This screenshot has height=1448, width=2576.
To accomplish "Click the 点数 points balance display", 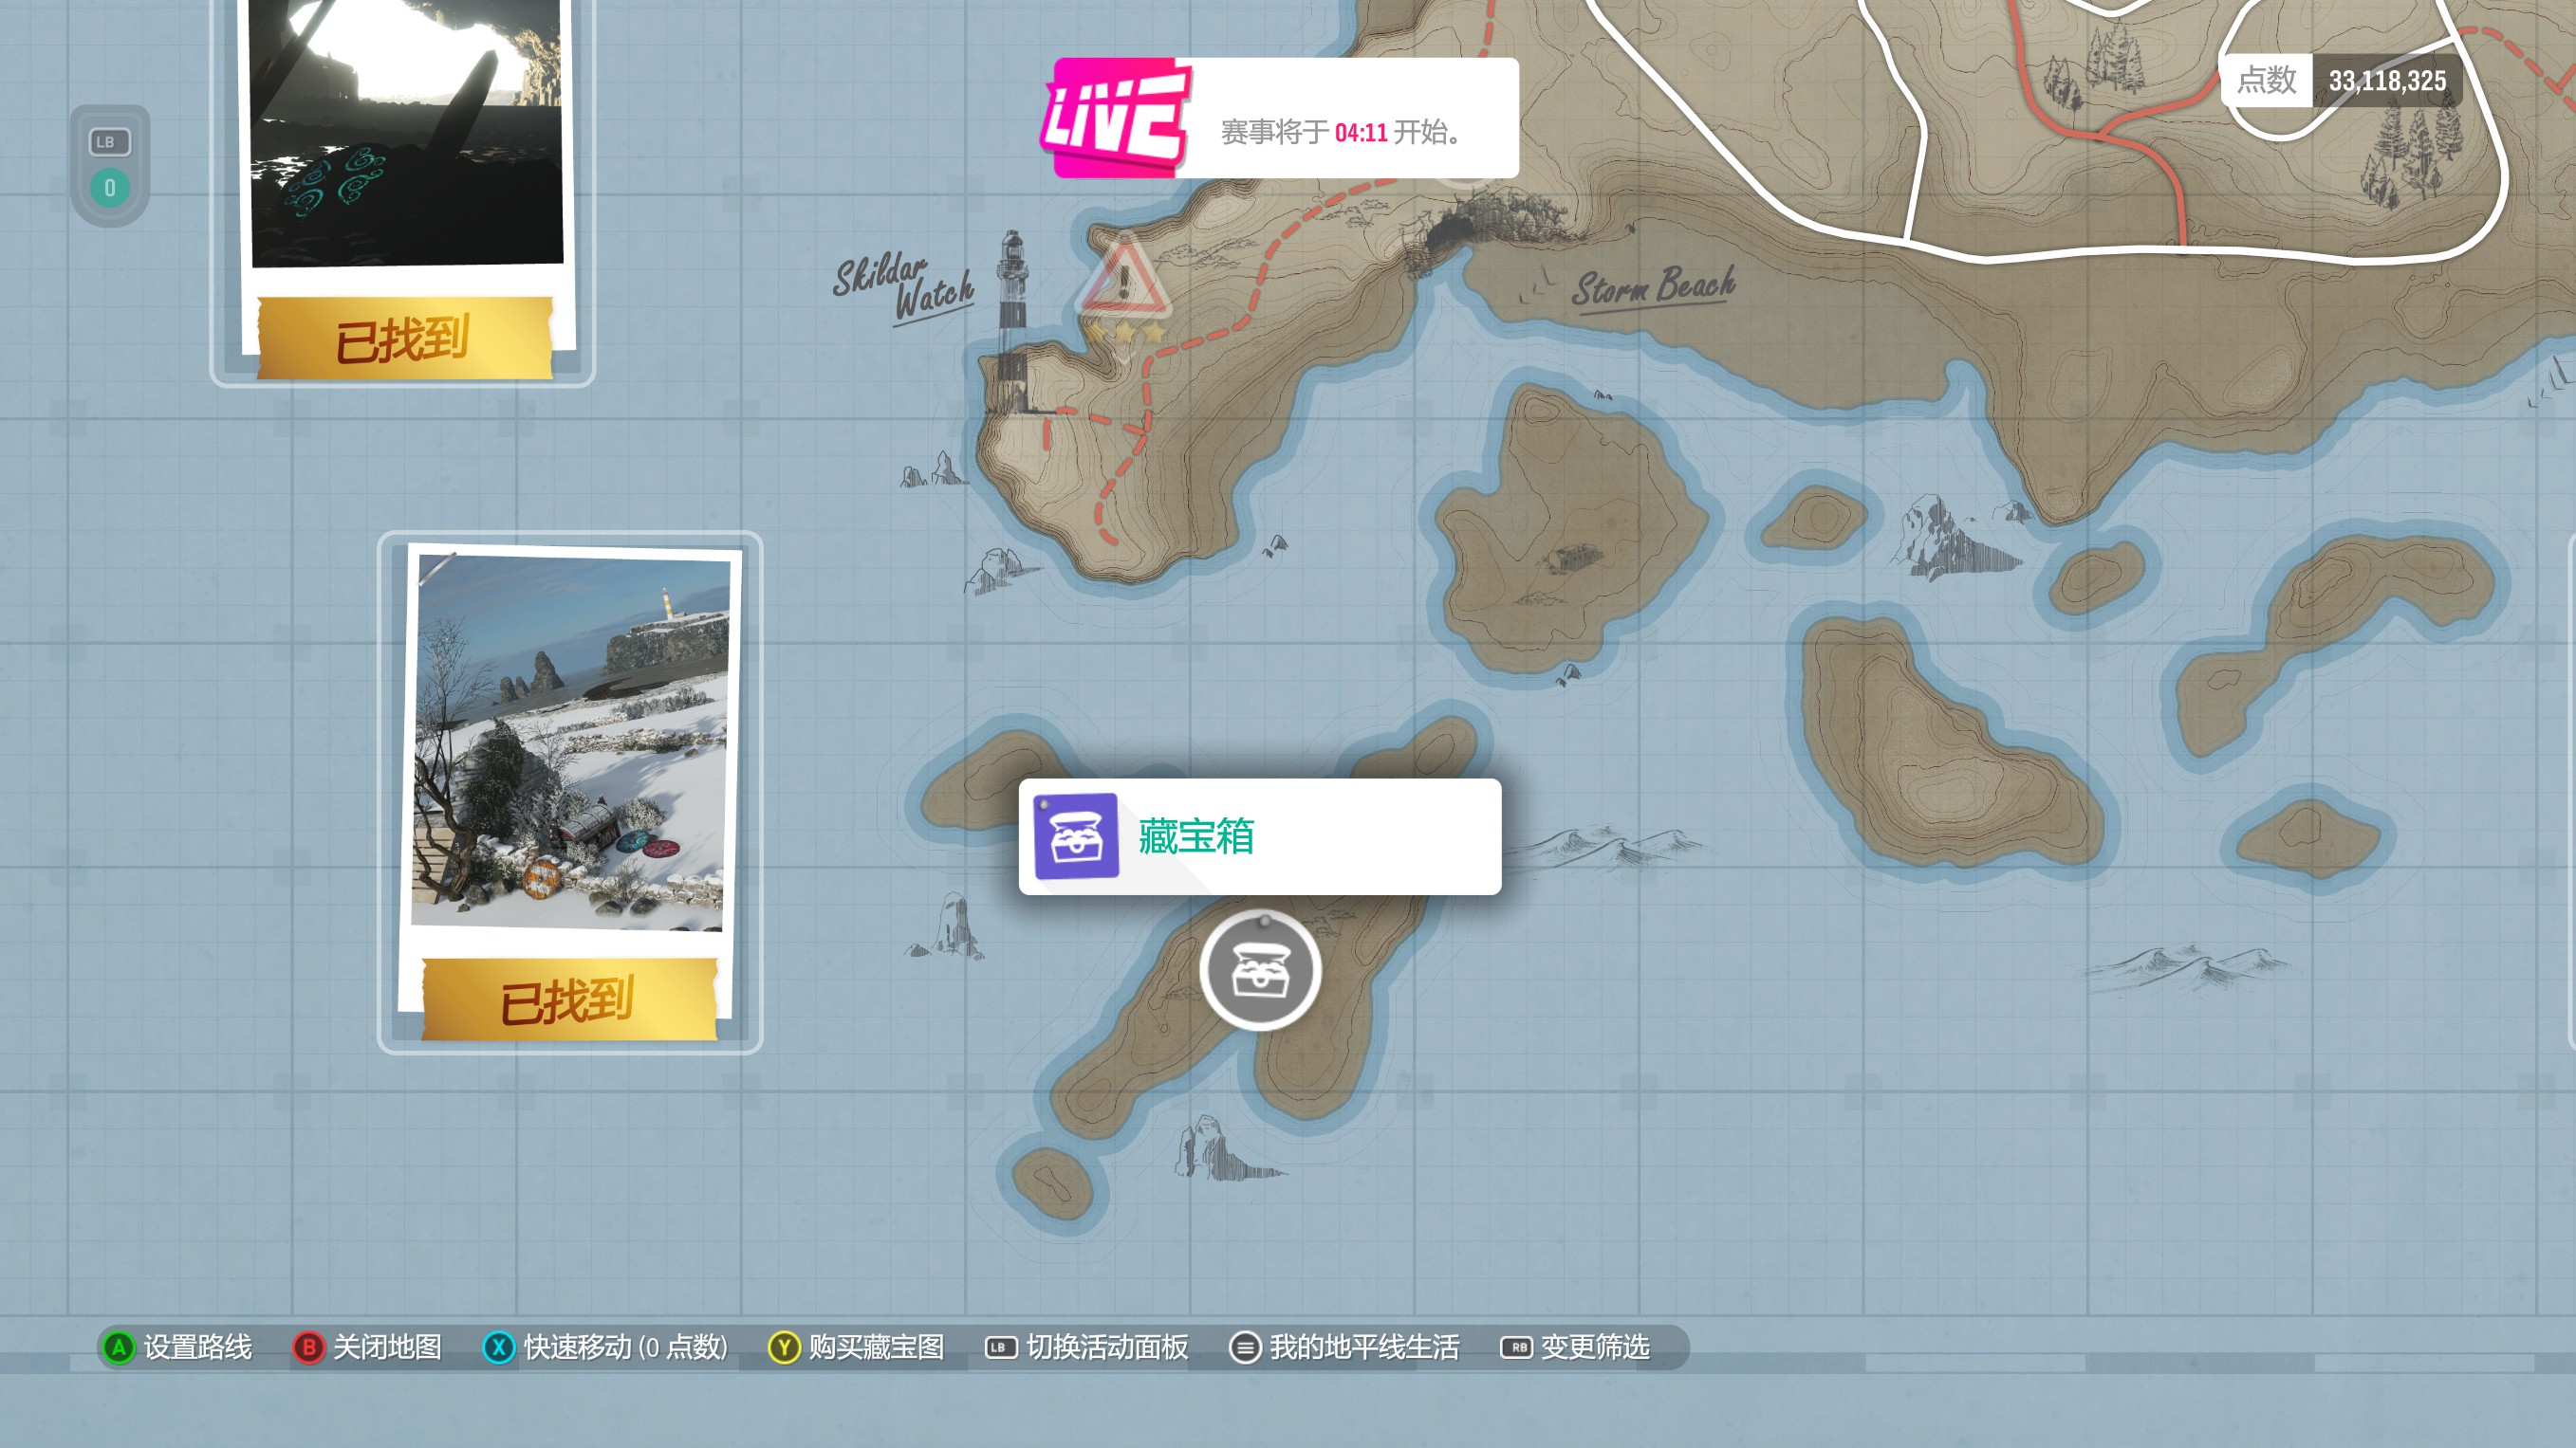I will tap(2340, 80).
